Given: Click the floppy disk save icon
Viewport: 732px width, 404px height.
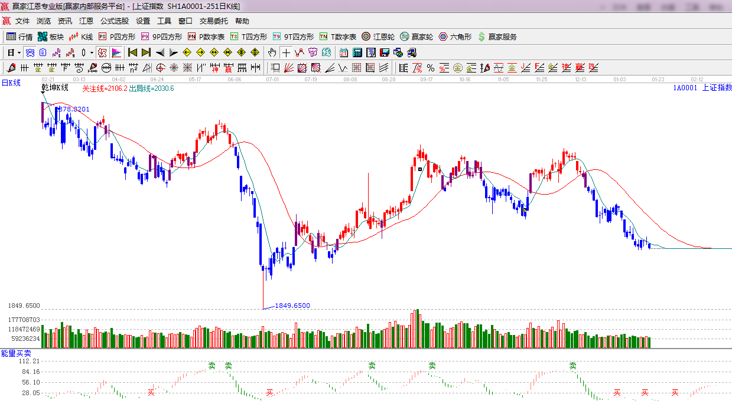Looking at the screenshot, I should [386, 52].
